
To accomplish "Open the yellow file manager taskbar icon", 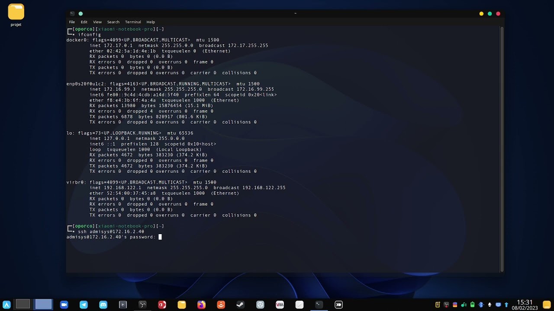I will point(182,305).
